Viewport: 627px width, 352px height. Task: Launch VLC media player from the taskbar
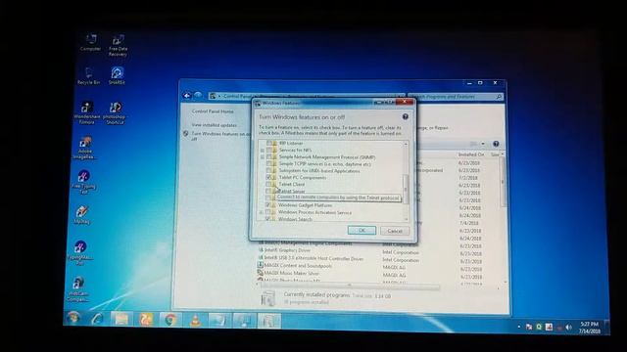tap(195, 320)
